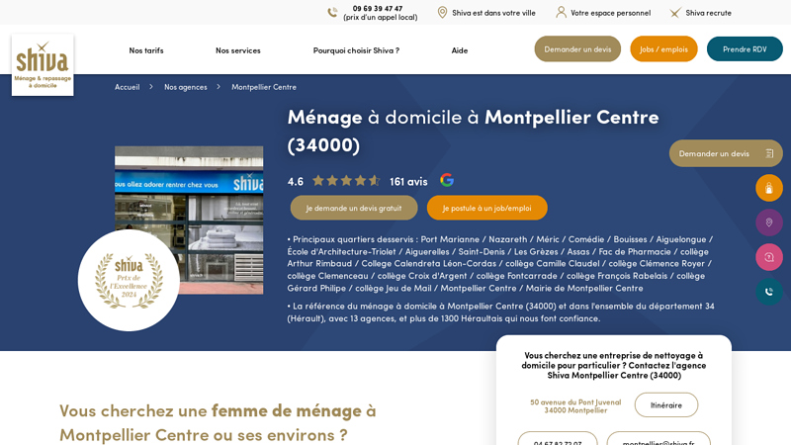The image size is (791, 445).
Task: Click the teal floating phone icon
Action: (769, 292)
